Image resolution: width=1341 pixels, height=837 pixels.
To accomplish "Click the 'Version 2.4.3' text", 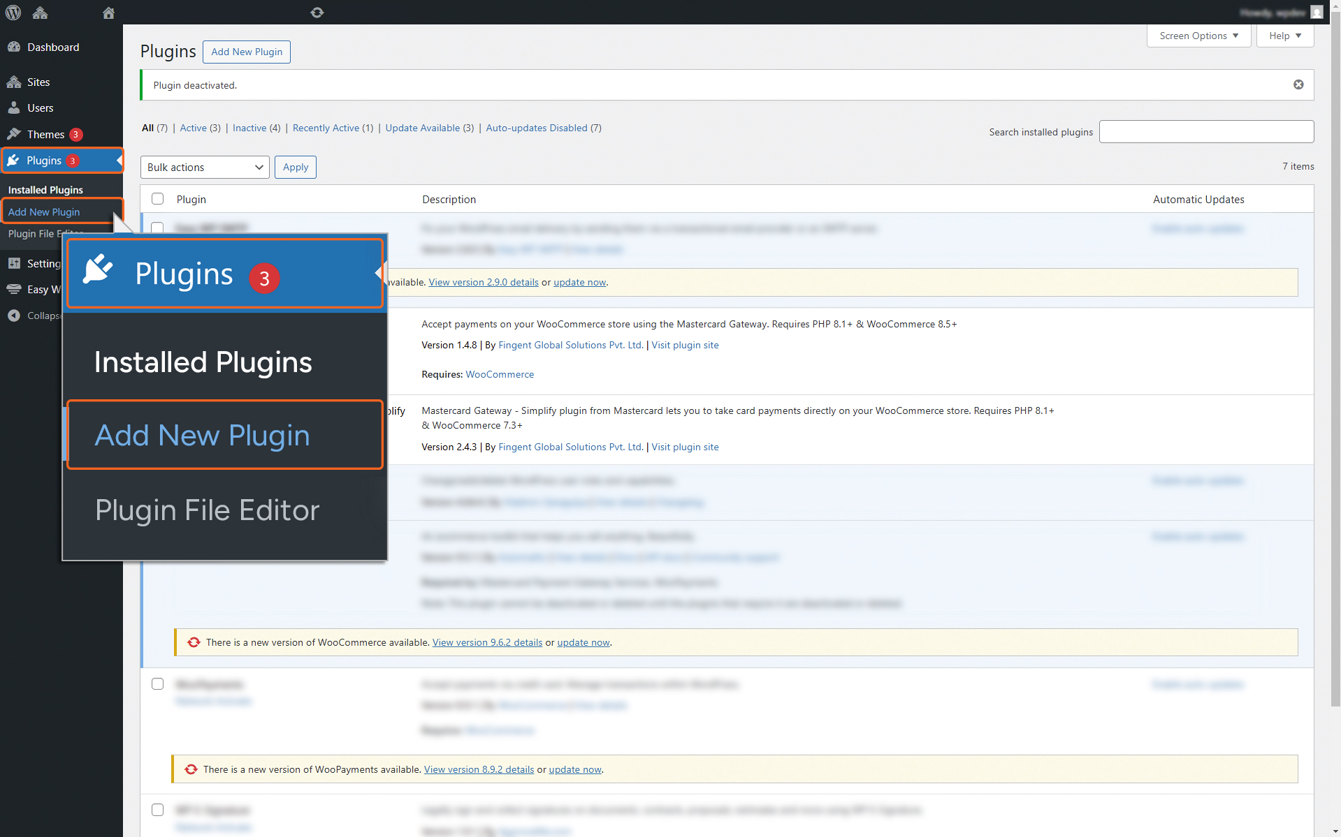I will tap(449, 447).
